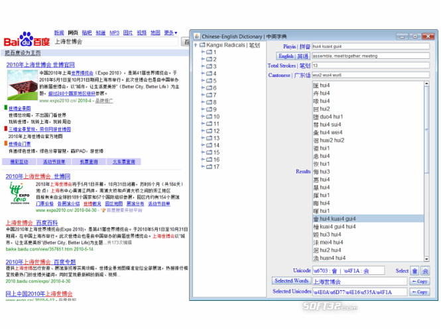Expand stroke folder 9 in tree

click(202, 109)
